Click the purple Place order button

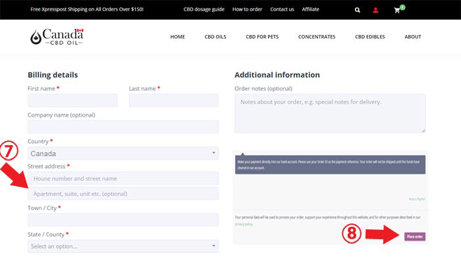[415, 237]
